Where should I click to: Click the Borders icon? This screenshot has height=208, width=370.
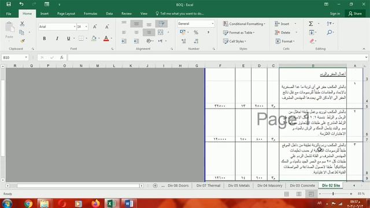pyautogui.click(x=81, y=38)
